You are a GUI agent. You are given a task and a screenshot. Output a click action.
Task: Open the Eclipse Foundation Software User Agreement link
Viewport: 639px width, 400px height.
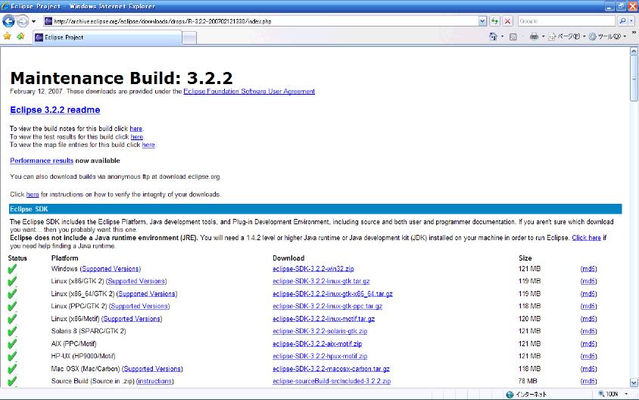[249, 92]
